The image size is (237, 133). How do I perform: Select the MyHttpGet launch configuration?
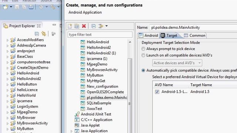(x=96, y=81)
